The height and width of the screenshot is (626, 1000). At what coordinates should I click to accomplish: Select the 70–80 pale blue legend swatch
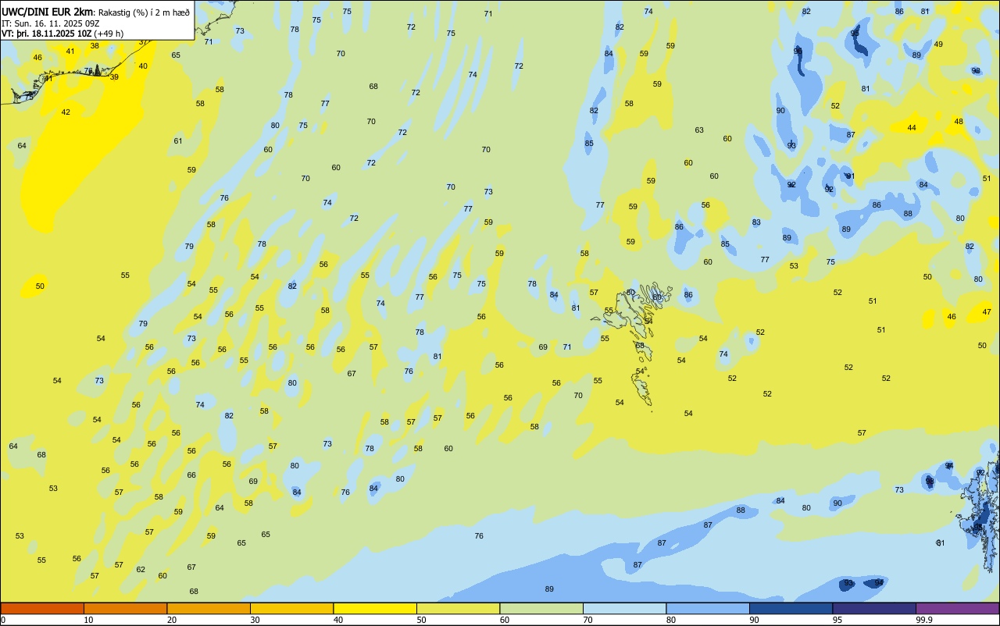(624, 608)
